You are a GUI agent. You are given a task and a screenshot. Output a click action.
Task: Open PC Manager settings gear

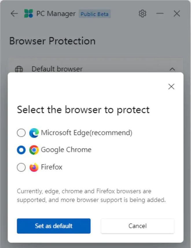point(142,13)
